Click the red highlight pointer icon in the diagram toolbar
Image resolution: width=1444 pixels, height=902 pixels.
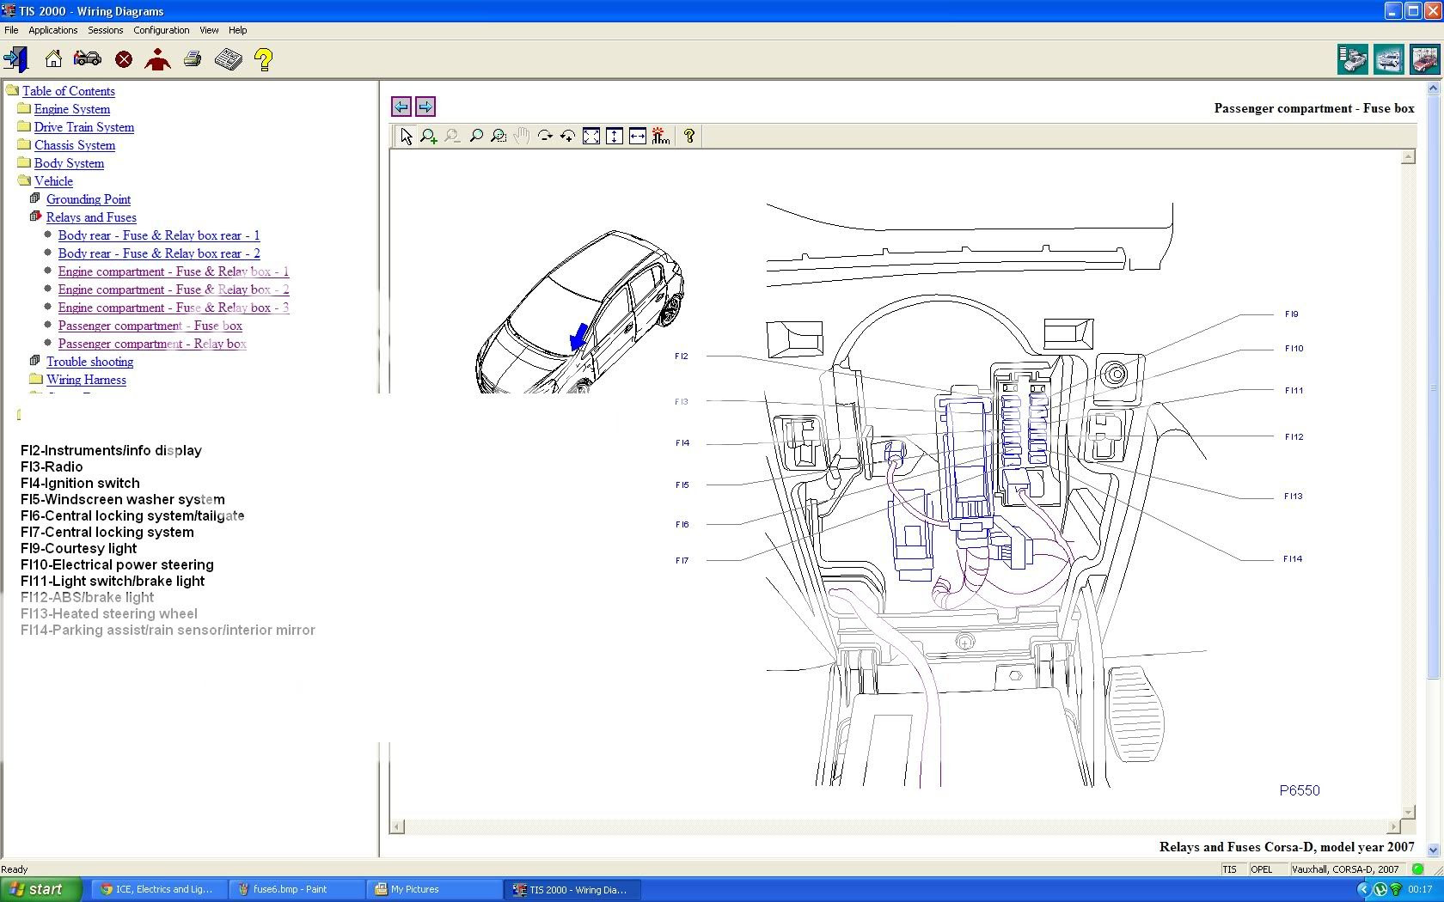tap(661, 136)
